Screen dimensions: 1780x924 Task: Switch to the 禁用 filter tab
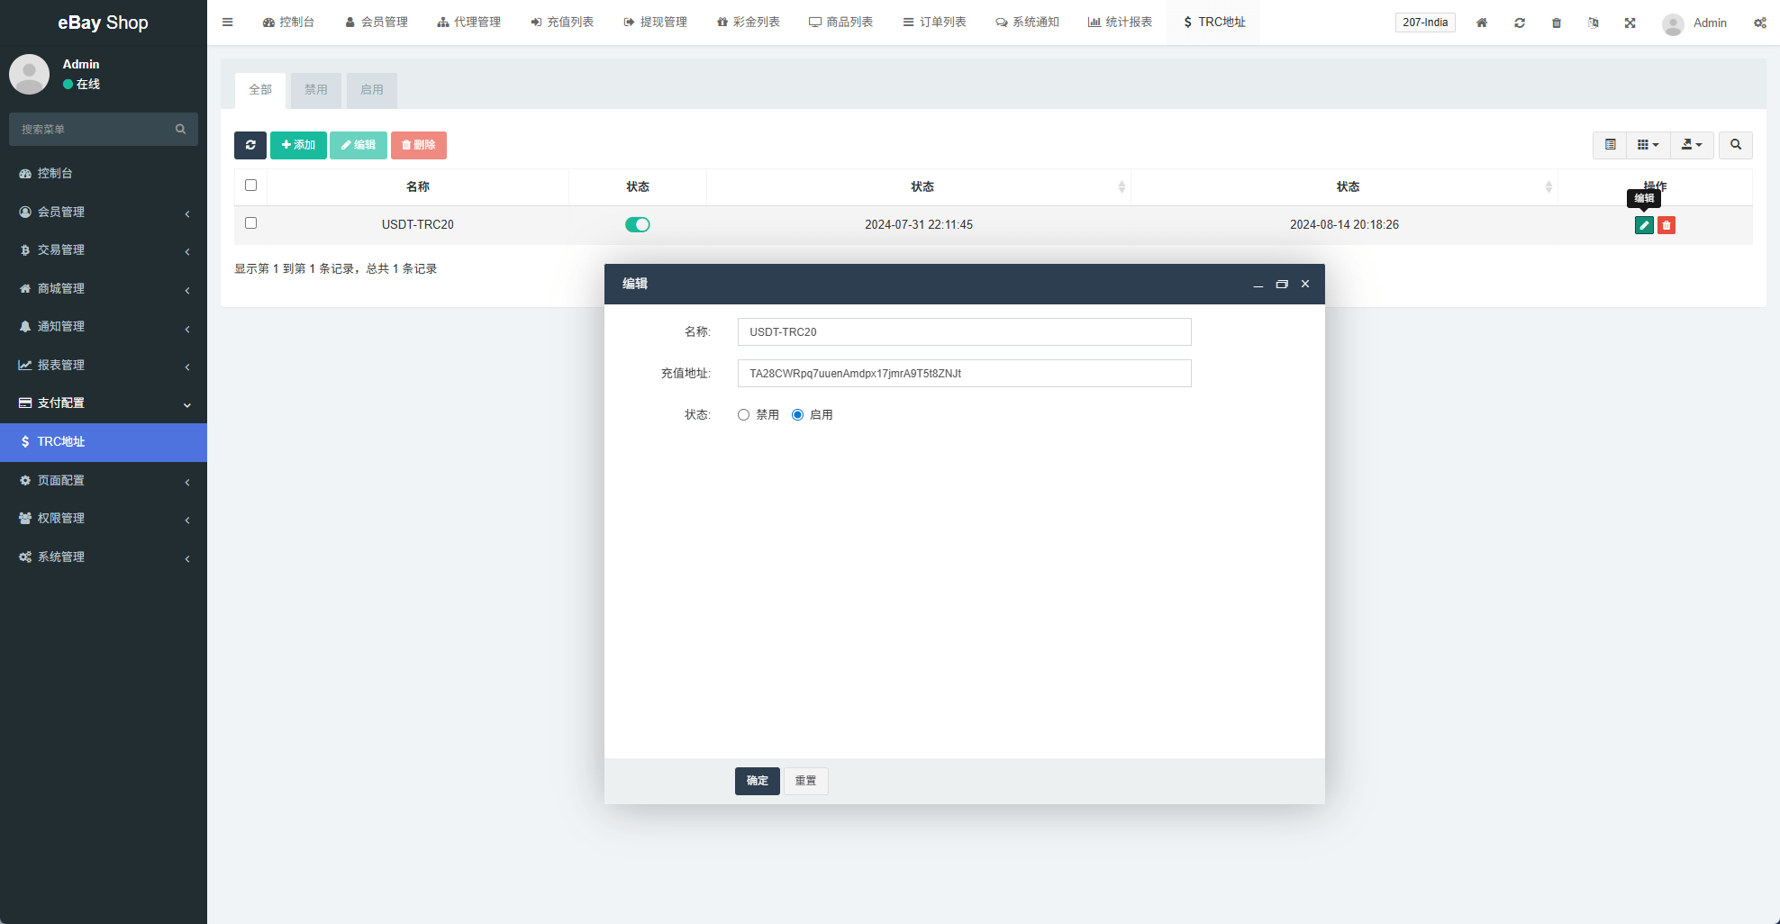(x=315, y=90)
